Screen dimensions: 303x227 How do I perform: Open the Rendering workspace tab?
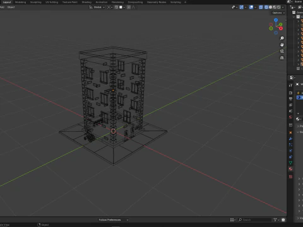tap(117, 2)
